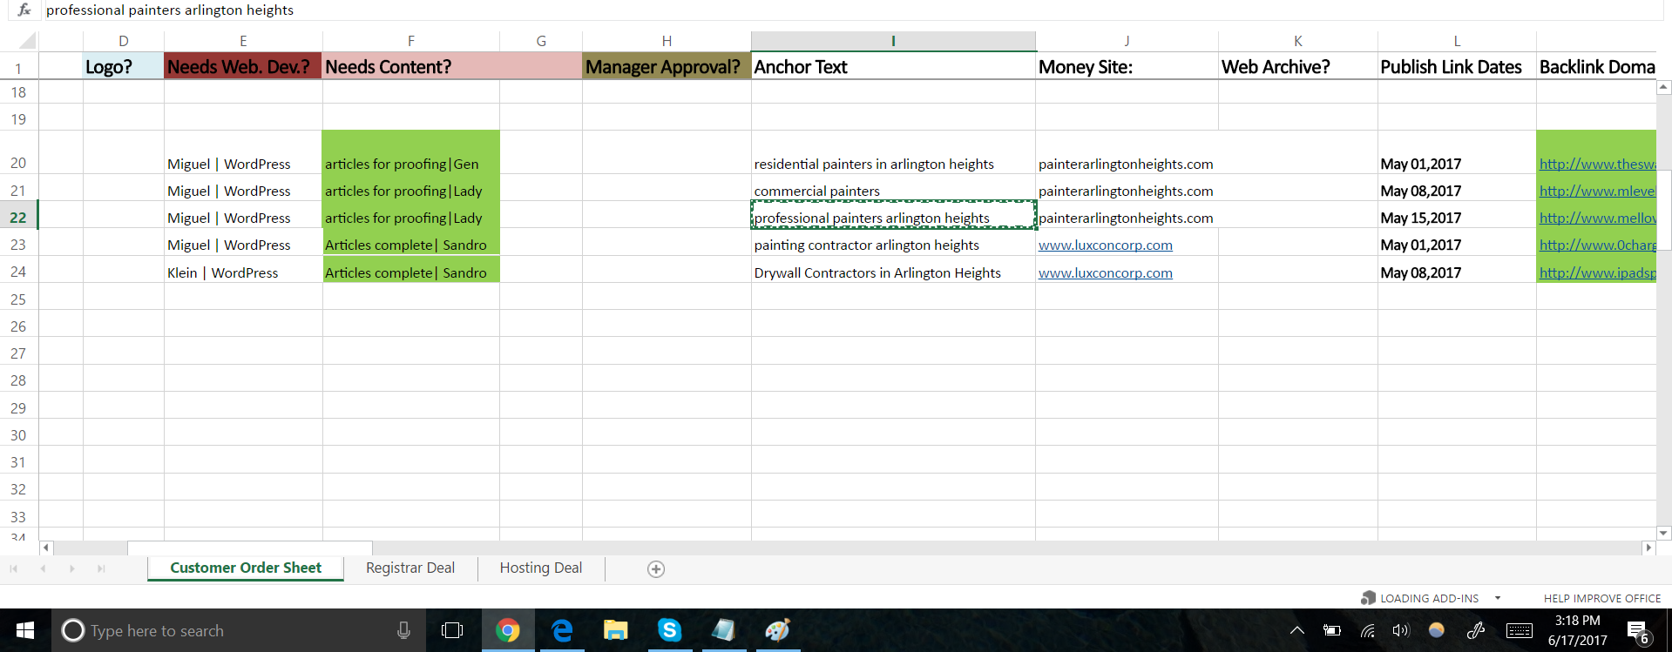The width and height of the screenshot is (1672, 652).
Task: Switch to the Hosting Deal sheet tab
Action: pyautogui.click(x=540, y=568)
